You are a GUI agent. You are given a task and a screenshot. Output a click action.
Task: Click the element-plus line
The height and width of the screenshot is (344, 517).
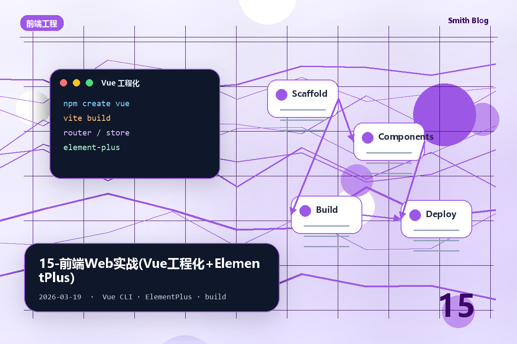coord(92,147)
